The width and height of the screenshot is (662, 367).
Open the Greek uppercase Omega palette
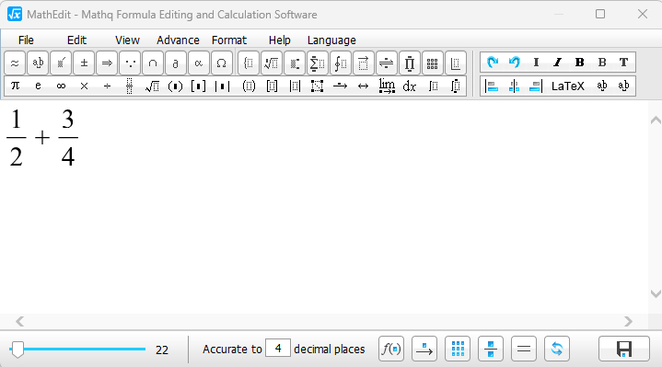[221, 63]
